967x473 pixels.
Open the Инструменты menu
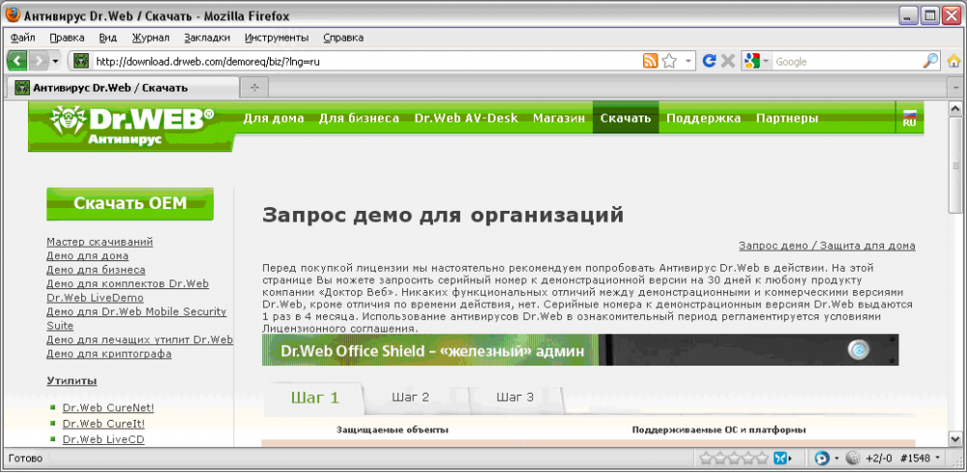tap(277, 38)
